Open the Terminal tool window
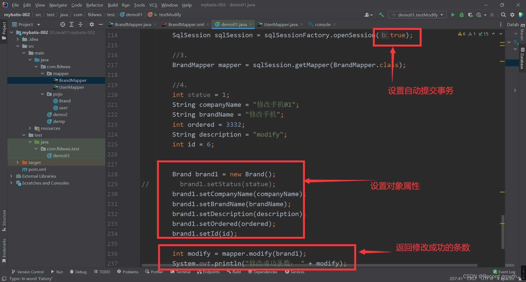The width and height of the screenshot is (526, 282). click(x=180, y=272)
